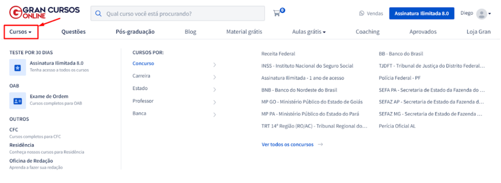Viewport: 501px width, 183px height.
Task: Open BB Banco do Brasil link
Action: click(401, 54)
